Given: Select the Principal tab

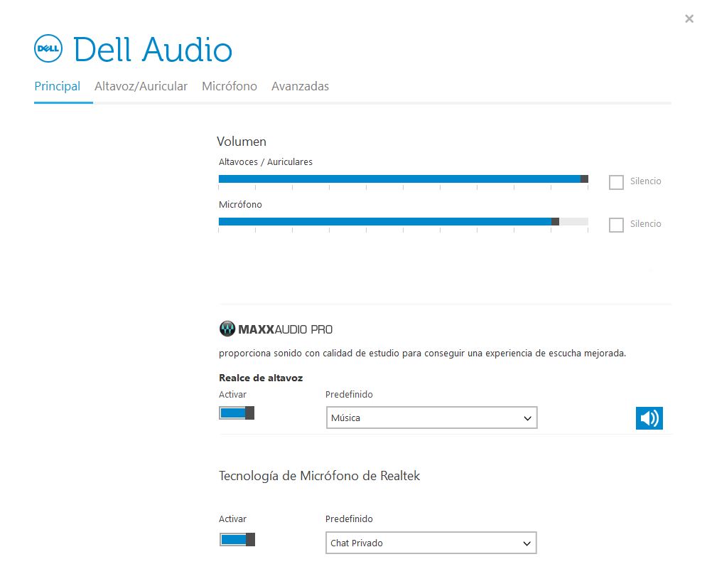Looking at the screenshot, I should [x=58, y=86].
